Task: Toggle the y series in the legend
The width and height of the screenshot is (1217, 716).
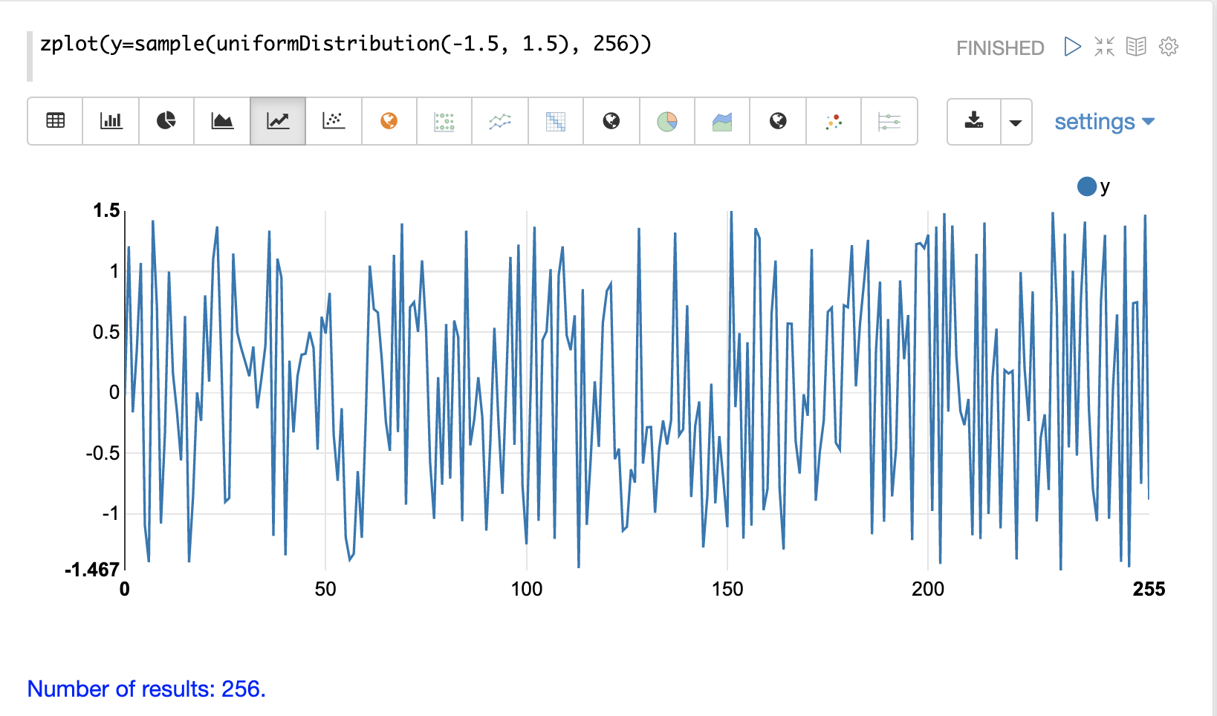Action: point(1093,186)
